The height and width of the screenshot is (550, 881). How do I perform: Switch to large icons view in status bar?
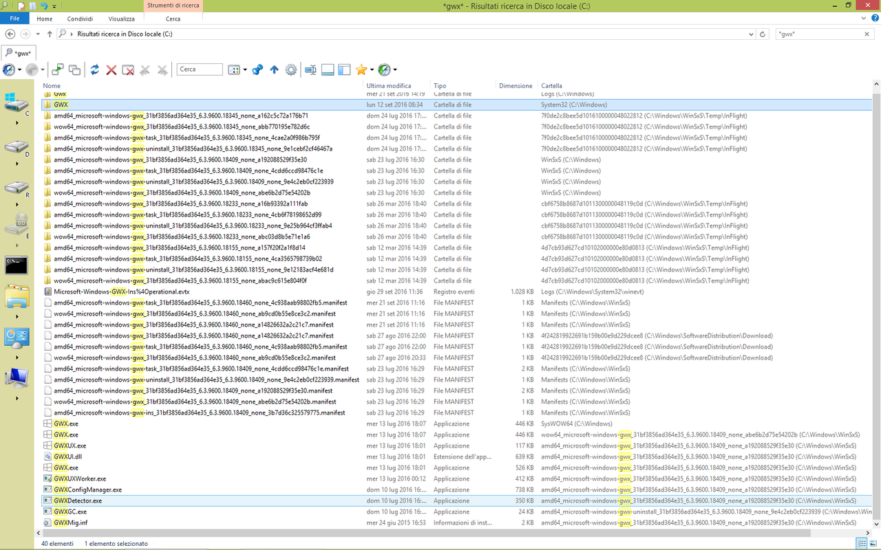(x=873, y=543)
